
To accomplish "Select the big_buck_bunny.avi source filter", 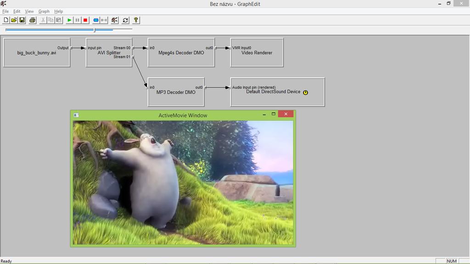I will (37, 53).
